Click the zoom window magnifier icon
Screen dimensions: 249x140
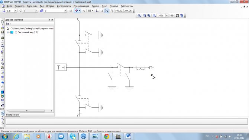(x=139, y=15)
